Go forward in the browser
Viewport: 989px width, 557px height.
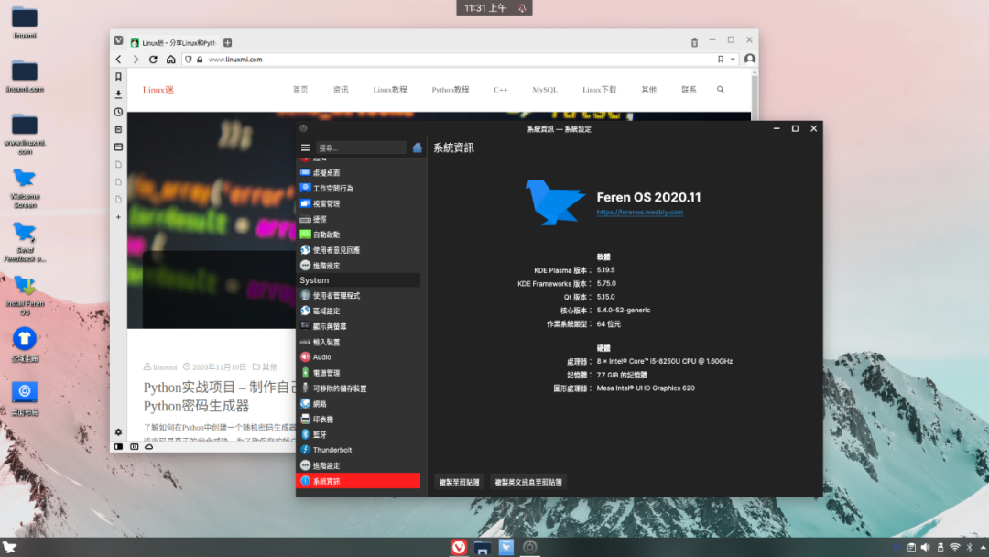[x=136, y=60]
